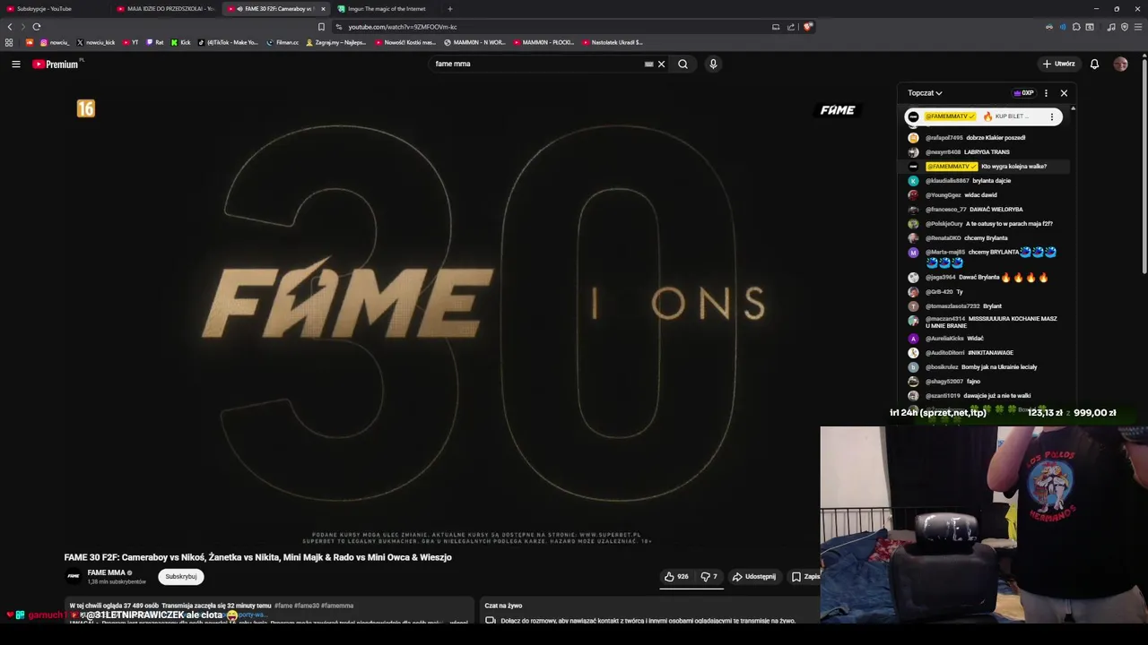This screenshot has width=1148, height=645.
Task: Dislike the video (7)
Action: [x=709, y=577]
